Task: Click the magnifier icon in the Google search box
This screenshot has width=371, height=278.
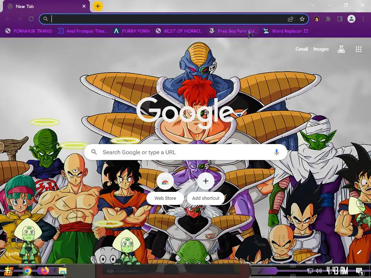Action: [94, 152]
